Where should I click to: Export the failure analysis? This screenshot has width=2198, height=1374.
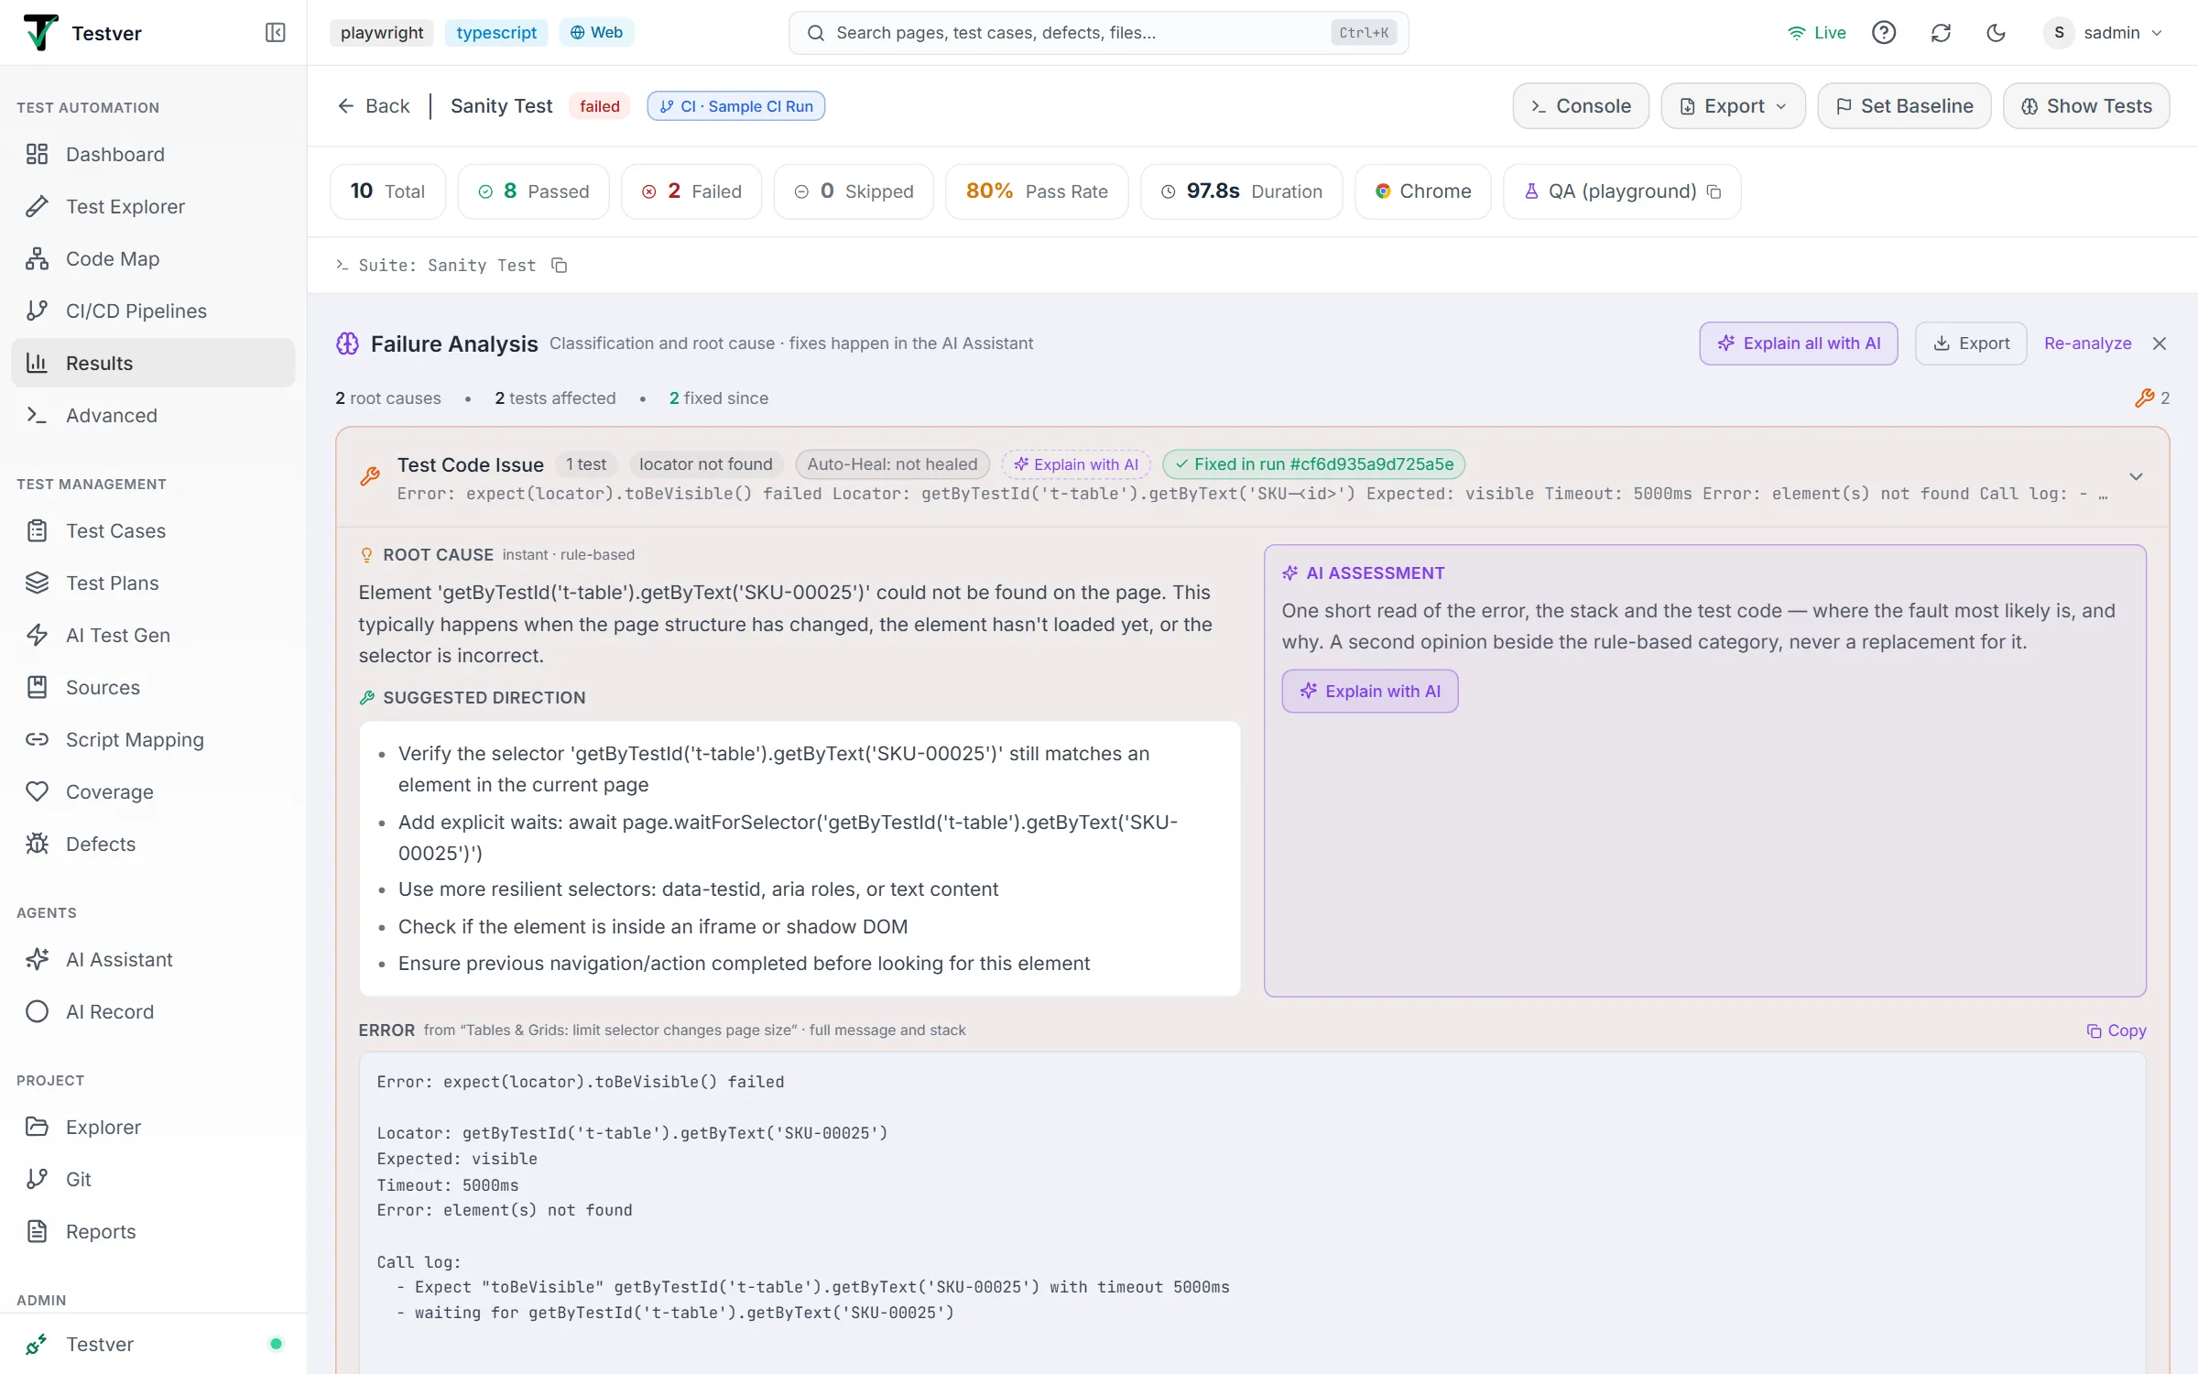coord(1971,343)
